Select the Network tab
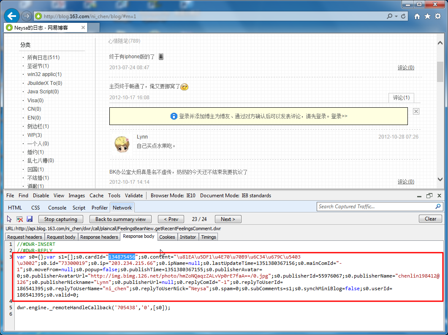 click(122, 208)
